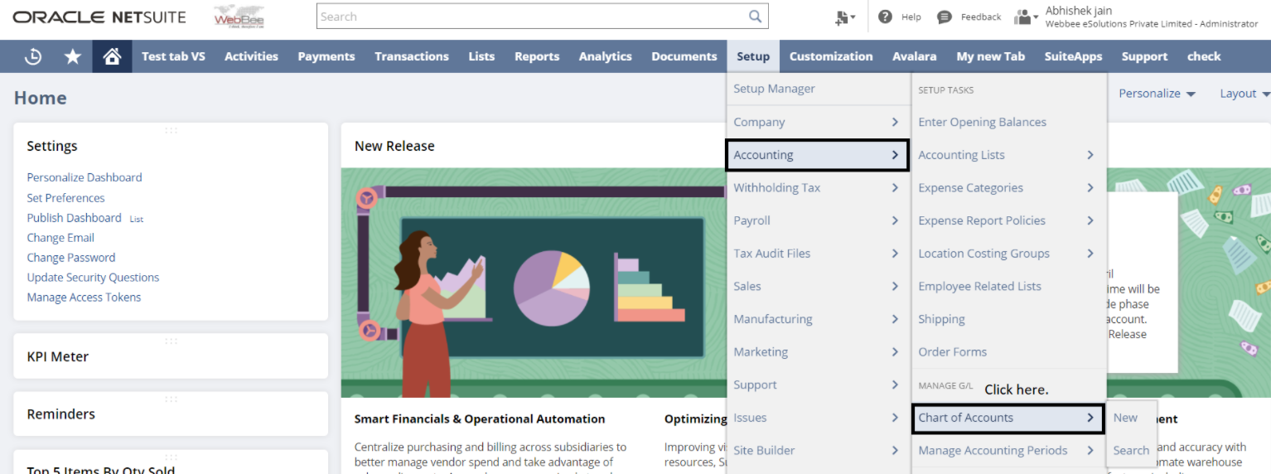Expand the Payroll submenu
Viewport: 1271px width, 474px height.
coord(816,220)
